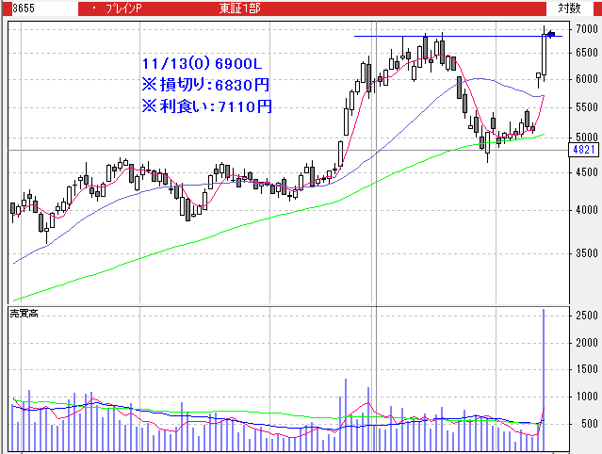Click the blue horizontal resistance line
The image size is (602, 454).
click(x=443, y=37)
